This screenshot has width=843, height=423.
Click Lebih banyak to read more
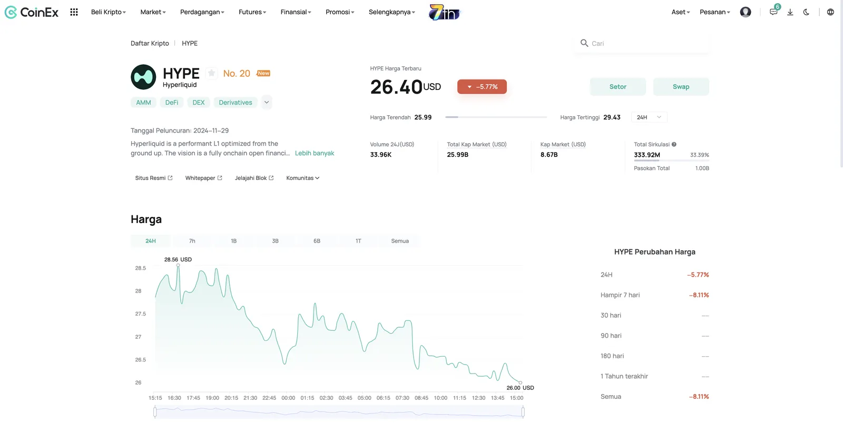click(x=315, y=153)
